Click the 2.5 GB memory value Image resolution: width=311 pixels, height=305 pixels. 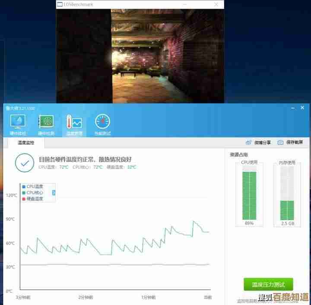tap(287, 223)
